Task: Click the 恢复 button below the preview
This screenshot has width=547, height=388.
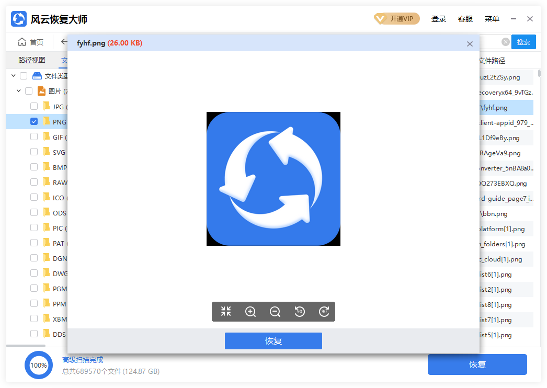Action: [273, 340]
